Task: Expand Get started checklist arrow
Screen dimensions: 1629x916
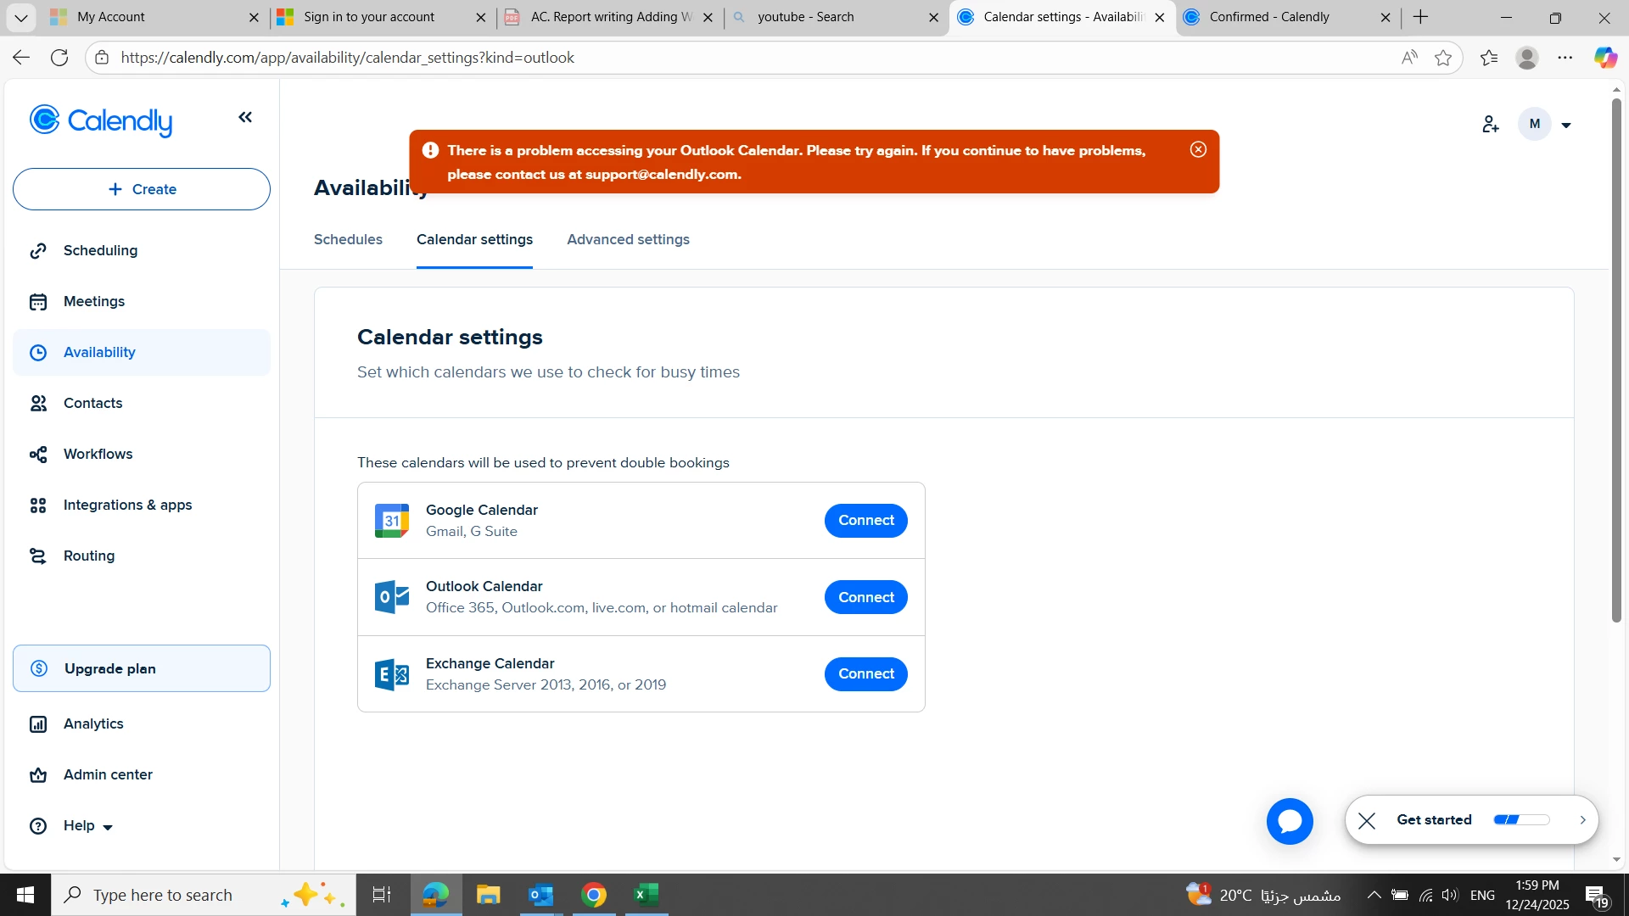Action: click(1581, 820)
